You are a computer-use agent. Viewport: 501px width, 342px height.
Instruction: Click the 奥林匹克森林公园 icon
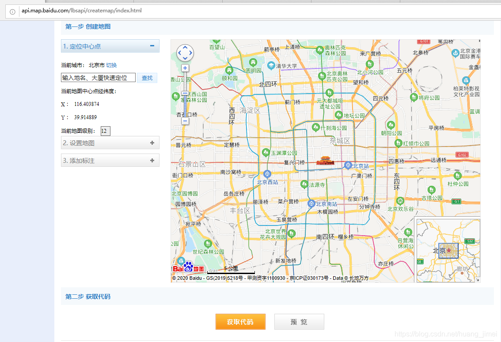coord(320,50)
